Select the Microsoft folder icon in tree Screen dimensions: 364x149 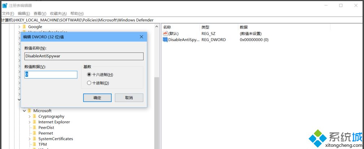29,111
